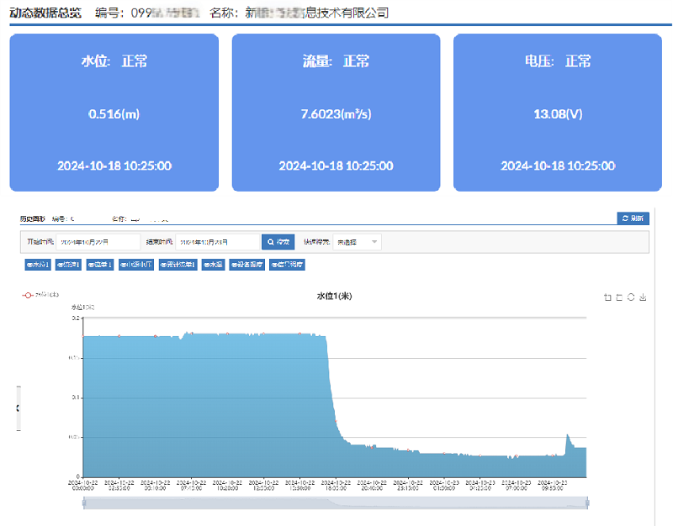The image size is (673, 526).
Task: Click the eye icon on the 水位1 button
Action: click(x=30, y=265)
